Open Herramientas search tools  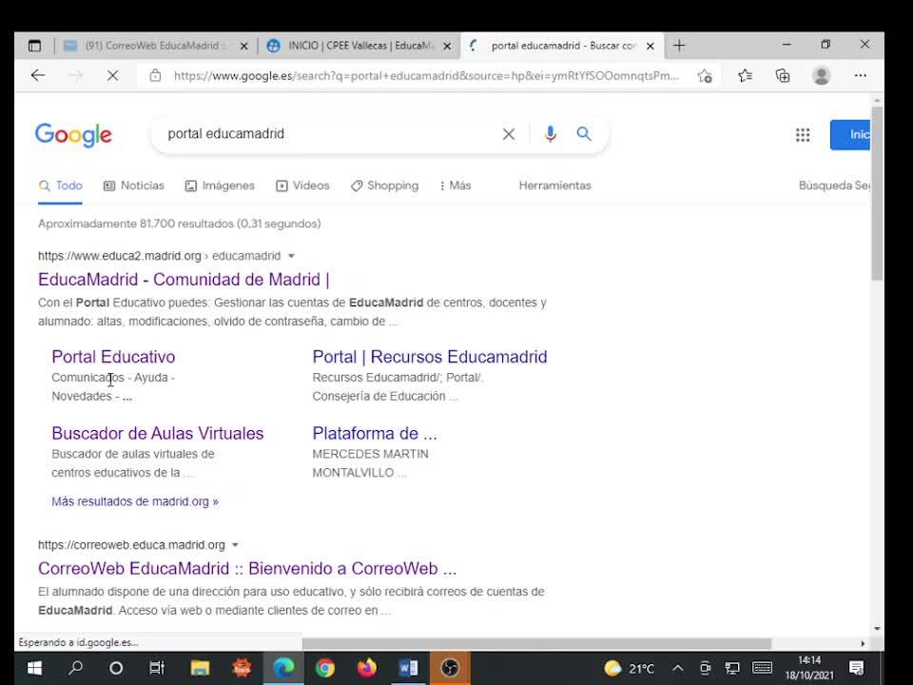554,186
